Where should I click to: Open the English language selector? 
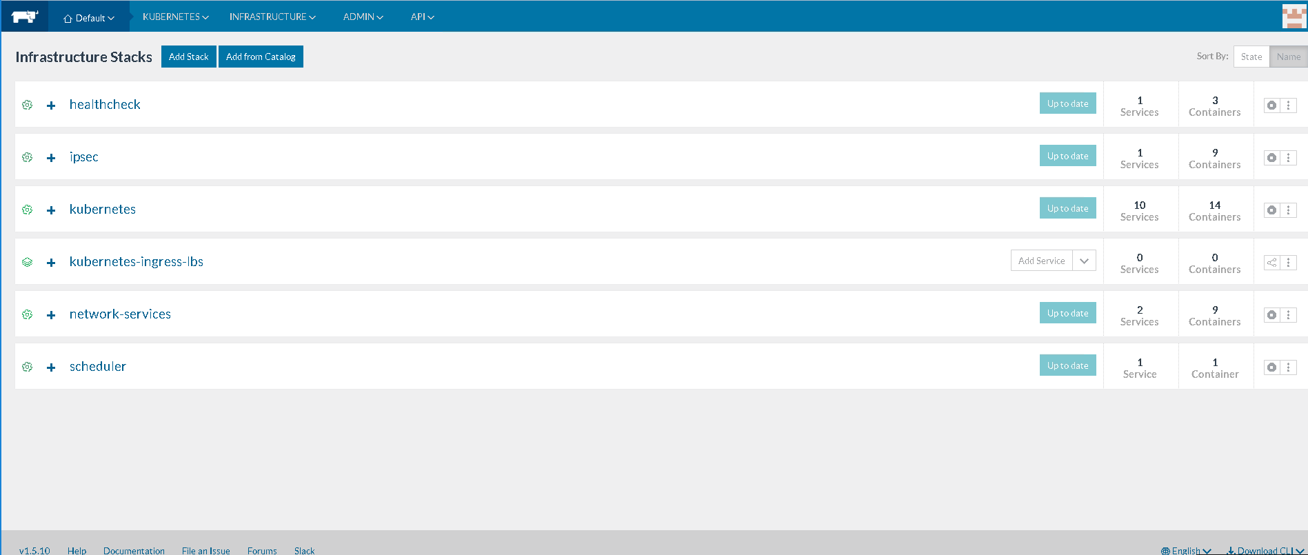pyautogui.click(x=1186, y=550)
